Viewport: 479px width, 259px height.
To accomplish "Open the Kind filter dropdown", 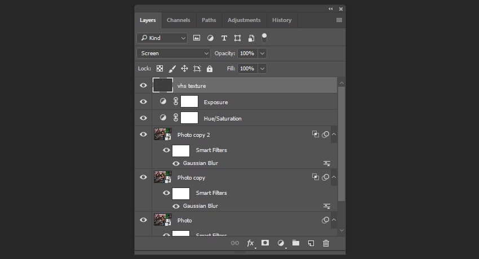I will tap(162, 38).
